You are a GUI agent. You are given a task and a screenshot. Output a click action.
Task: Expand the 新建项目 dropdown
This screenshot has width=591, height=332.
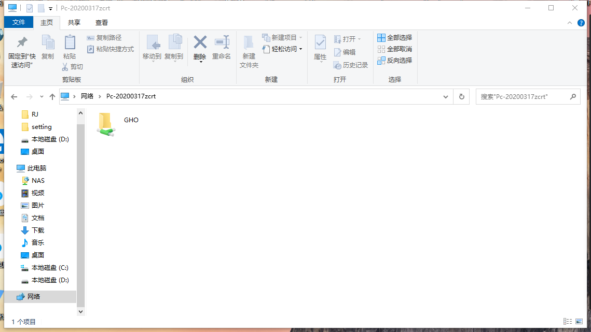(x=301, y=37)
